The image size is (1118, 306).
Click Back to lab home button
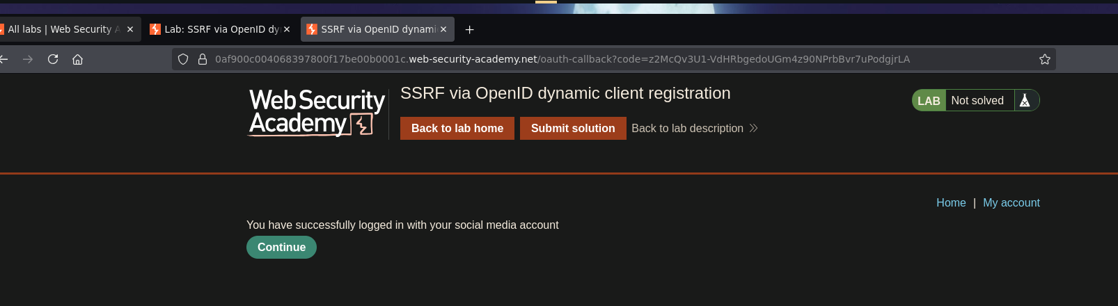click(457, 128)
